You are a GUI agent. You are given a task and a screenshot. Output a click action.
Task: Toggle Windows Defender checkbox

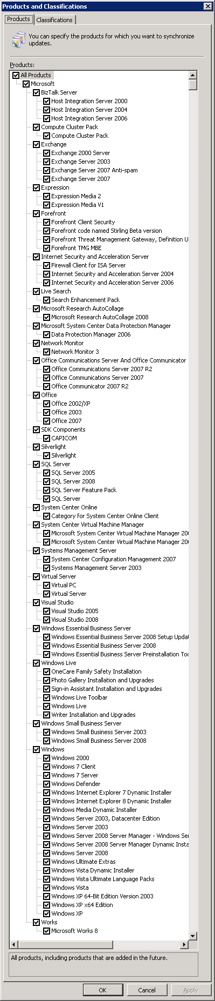[46, 784]
